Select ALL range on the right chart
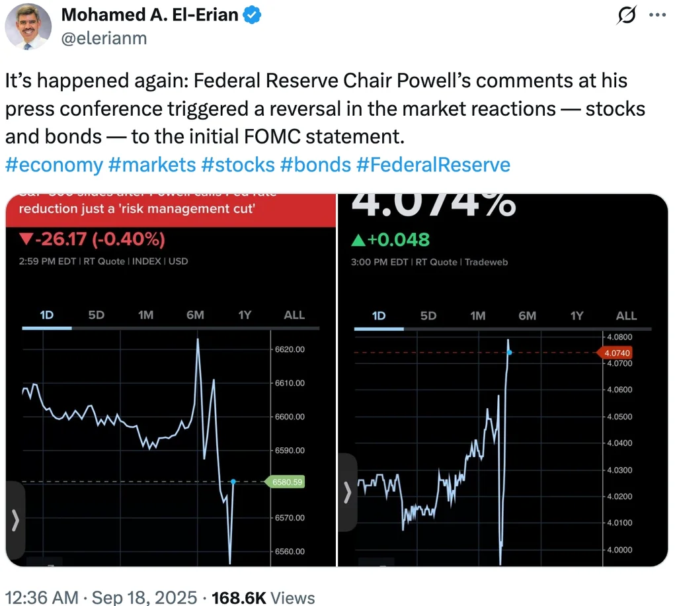The width and height of the screenshot is (677, 606). pos(626,316)
